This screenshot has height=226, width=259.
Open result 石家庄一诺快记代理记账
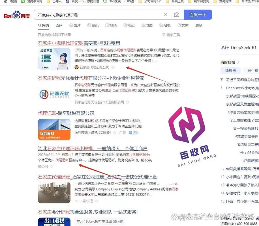[x=97, y=177]
